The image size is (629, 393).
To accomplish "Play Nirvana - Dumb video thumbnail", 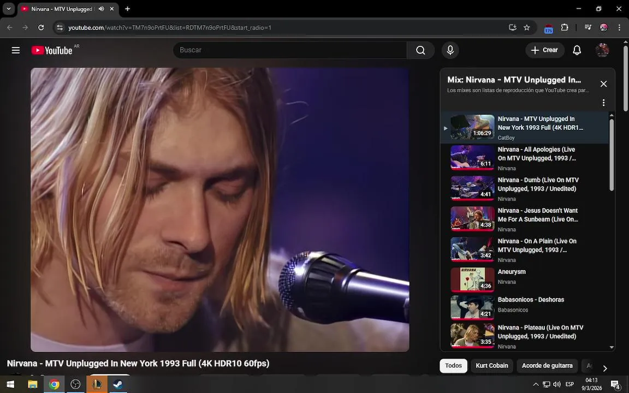I will pos(472,188).
